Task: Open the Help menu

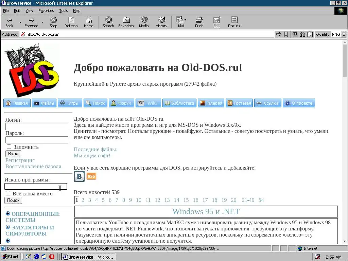Action: click(76, 11)
